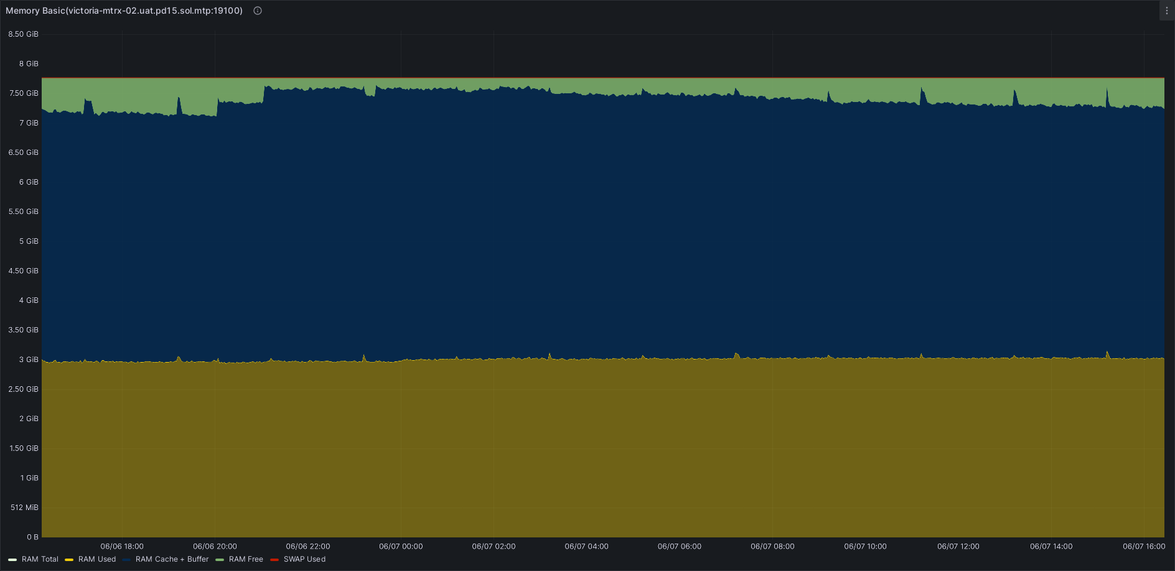
Task: Click the 3.50 GiB y-axis label
Action: point(24,330)
